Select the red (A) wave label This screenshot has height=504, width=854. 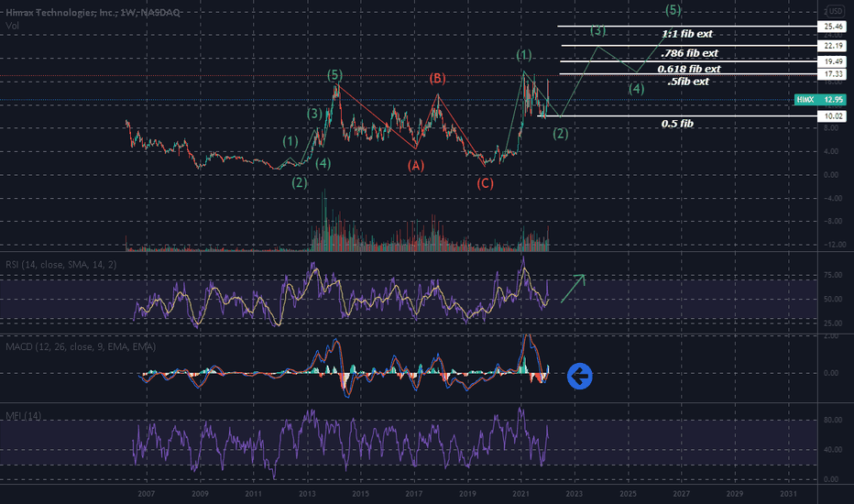point(416,166)
